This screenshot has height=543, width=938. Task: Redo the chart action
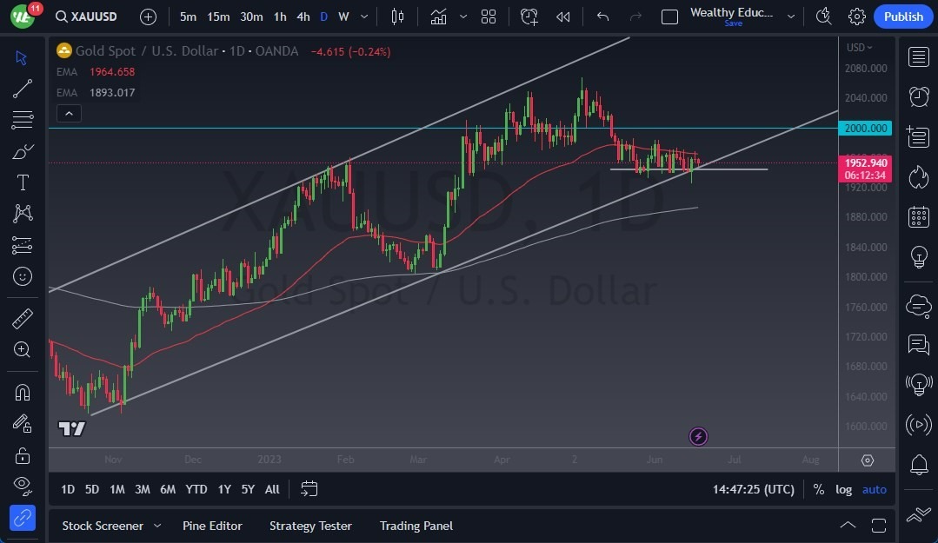[x=635, y=17]
